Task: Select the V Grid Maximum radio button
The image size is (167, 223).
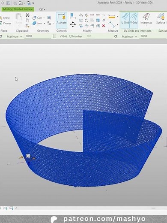Action: [116, 36]
